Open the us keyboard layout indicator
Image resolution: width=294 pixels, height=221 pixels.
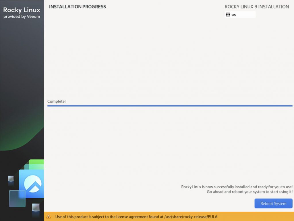(x=240, y=15)
